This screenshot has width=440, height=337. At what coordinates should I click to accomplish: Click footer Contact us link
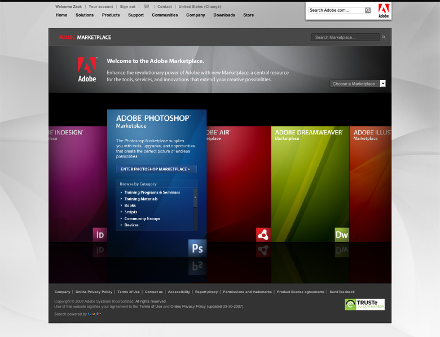point(154,292)
